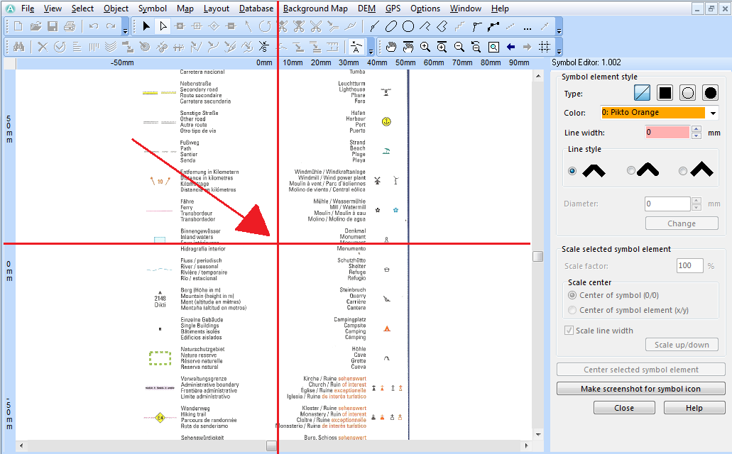Choose the filled square Area type icon
This screenshot has width=732, height=454.
(x=665, y=94)
